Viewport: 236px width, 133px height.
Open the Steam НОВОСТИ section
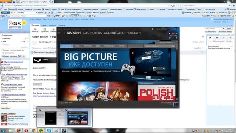point(133,33)
